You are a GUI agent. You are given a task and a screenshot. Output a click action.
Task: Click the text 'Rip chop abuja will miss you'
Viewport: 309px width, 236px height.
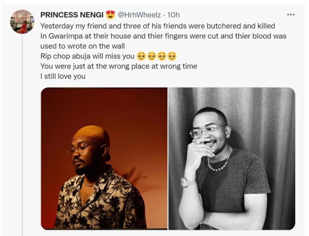coord(87,56)
